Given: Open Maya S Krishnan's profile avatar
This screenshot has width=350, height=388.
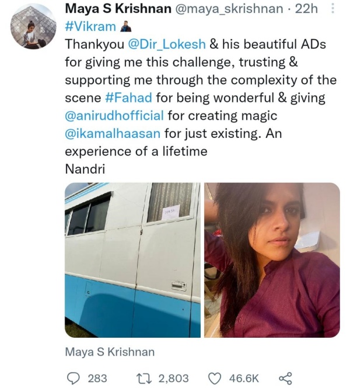Looking at the screenshot, I should point(29,29).
